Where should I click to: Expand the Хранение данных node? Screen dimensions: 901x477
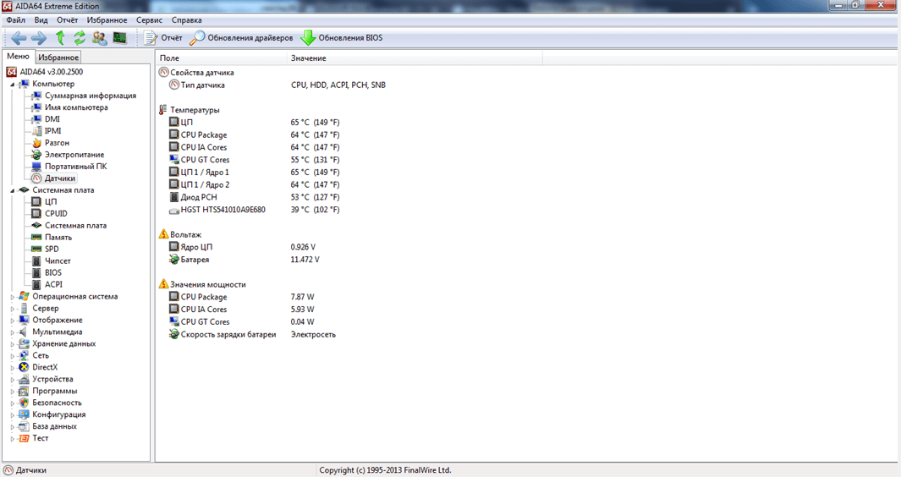click(12, 343)
